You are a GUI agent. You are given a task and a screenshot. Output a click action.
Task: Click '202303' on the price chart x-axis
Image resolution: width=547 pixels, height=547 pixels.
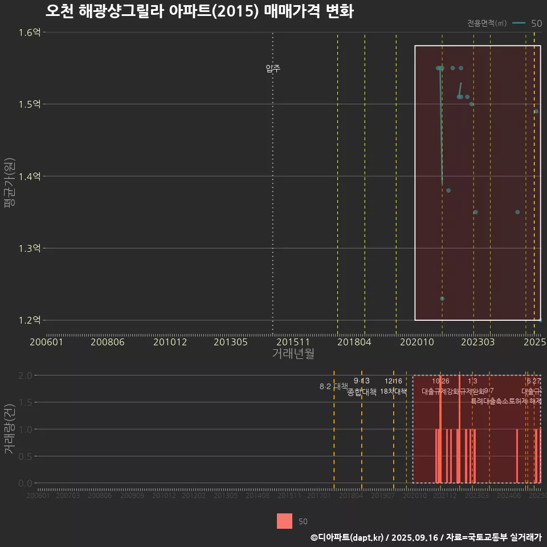click(x=478, y=342)
